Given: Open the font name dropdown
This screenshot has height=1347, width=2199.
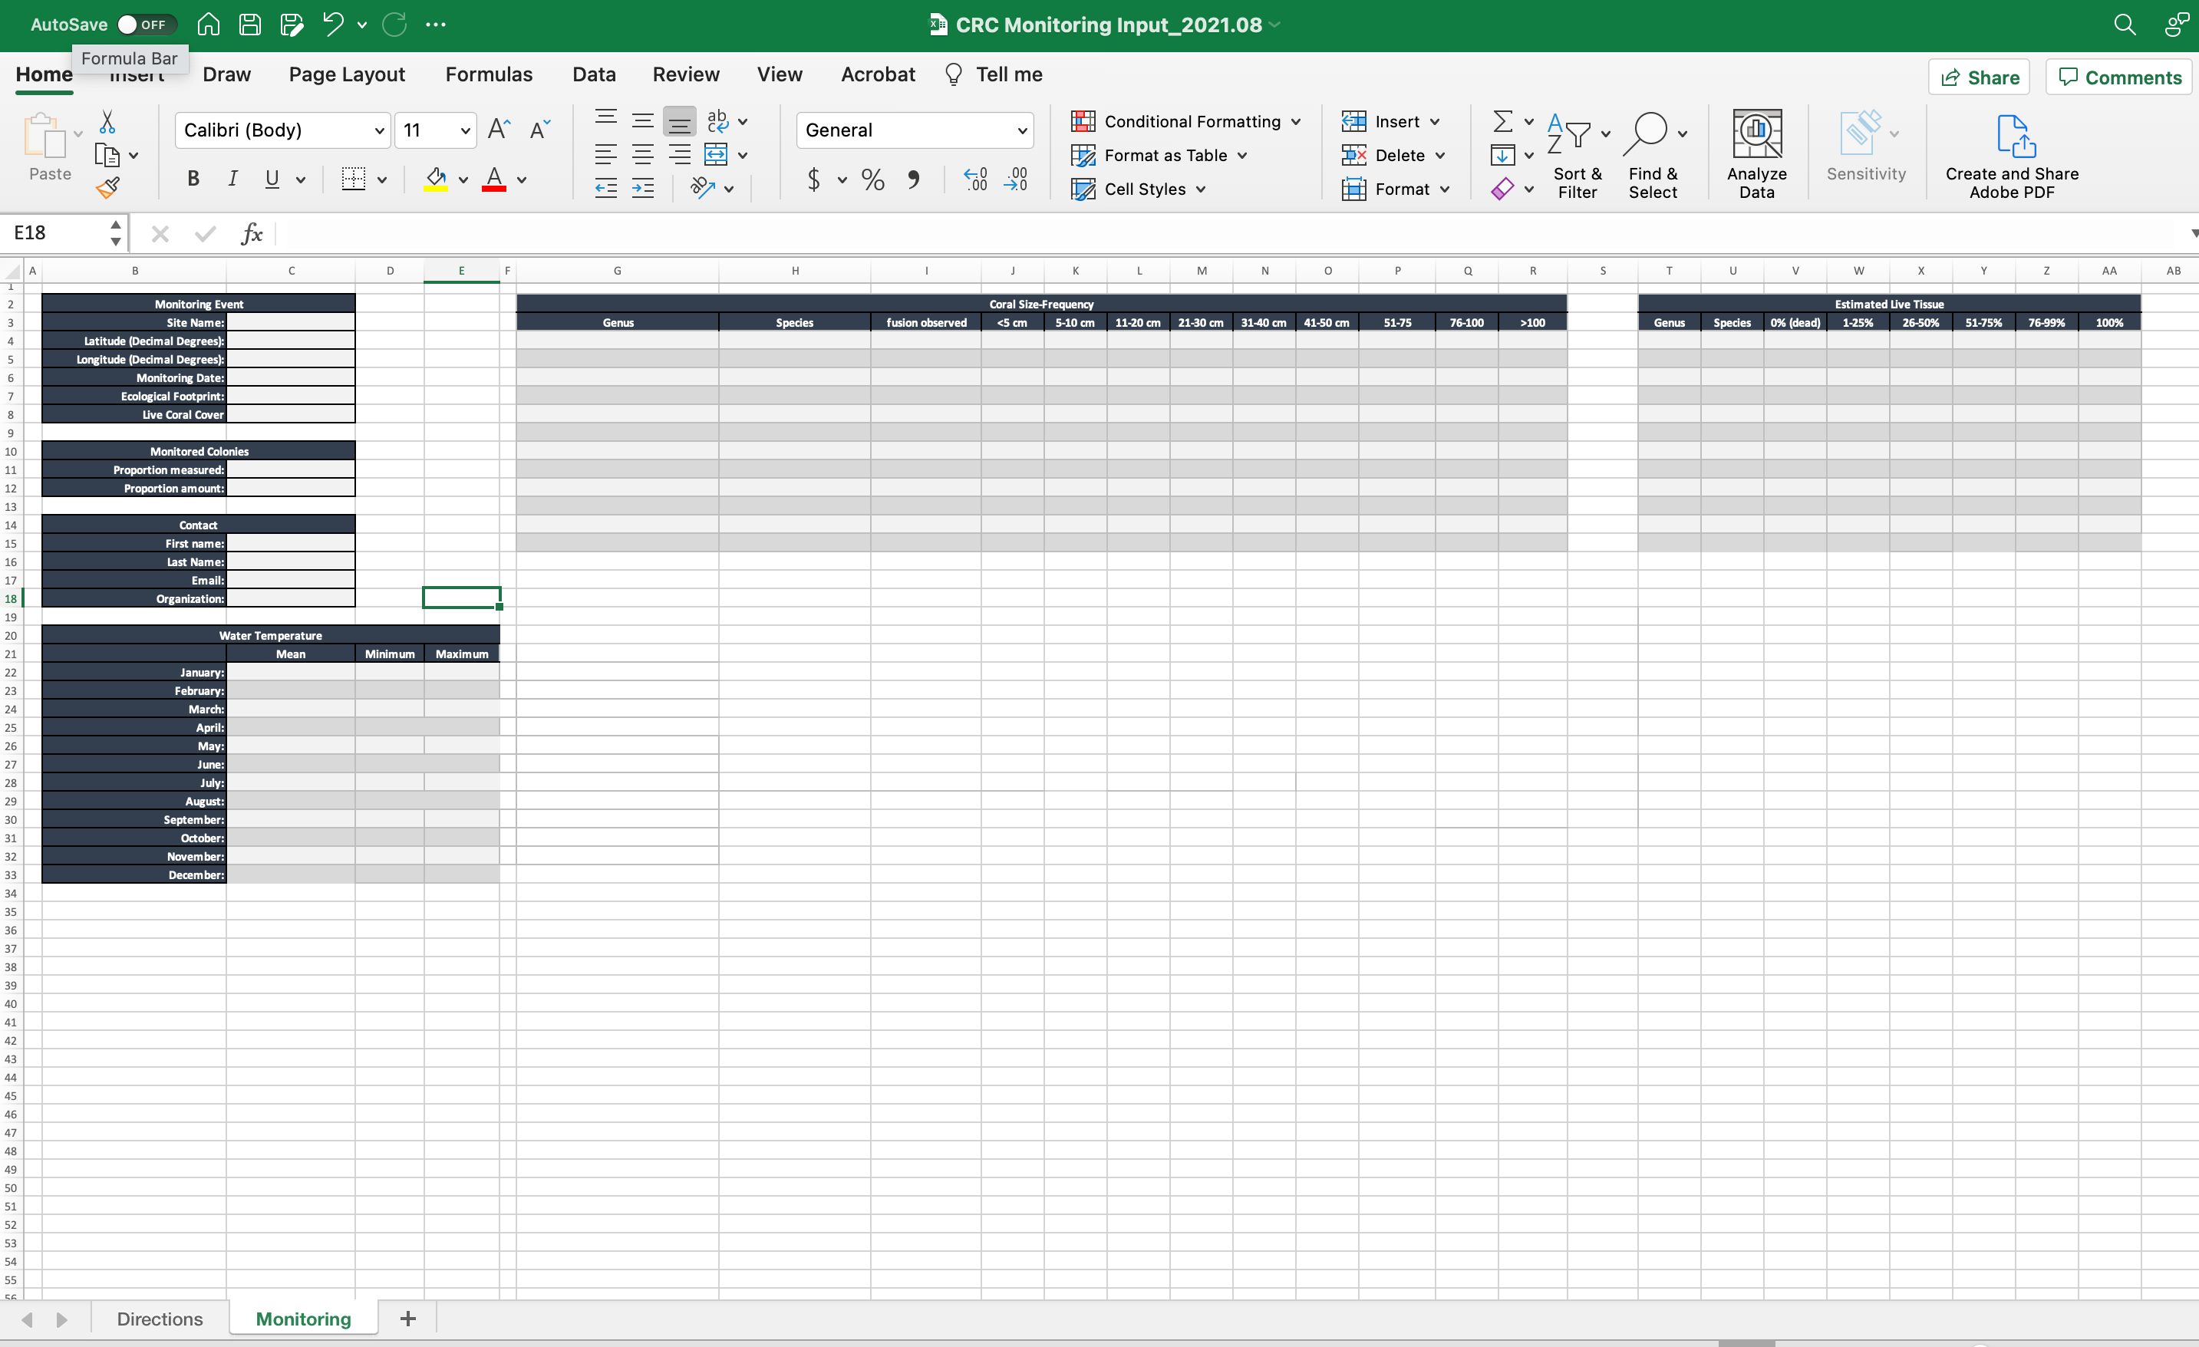Looking at the screenshot, I should click(x=378, y=130).
